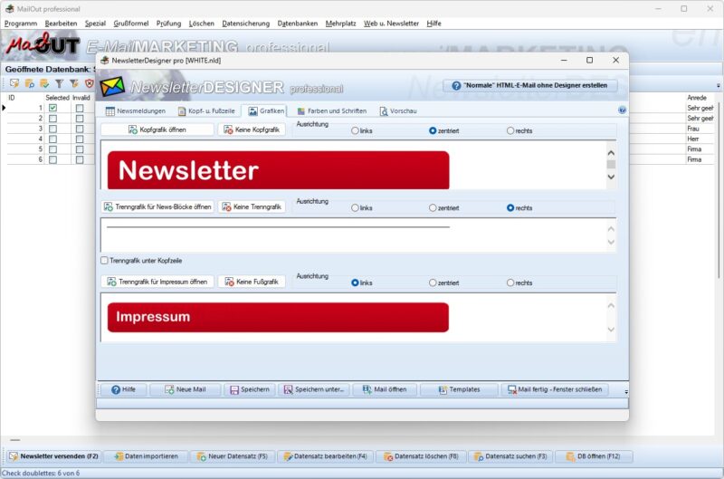This screenshot has width=724, height=479.
Task: Click Kopfgrafik öffnen button
Action: 157,129
